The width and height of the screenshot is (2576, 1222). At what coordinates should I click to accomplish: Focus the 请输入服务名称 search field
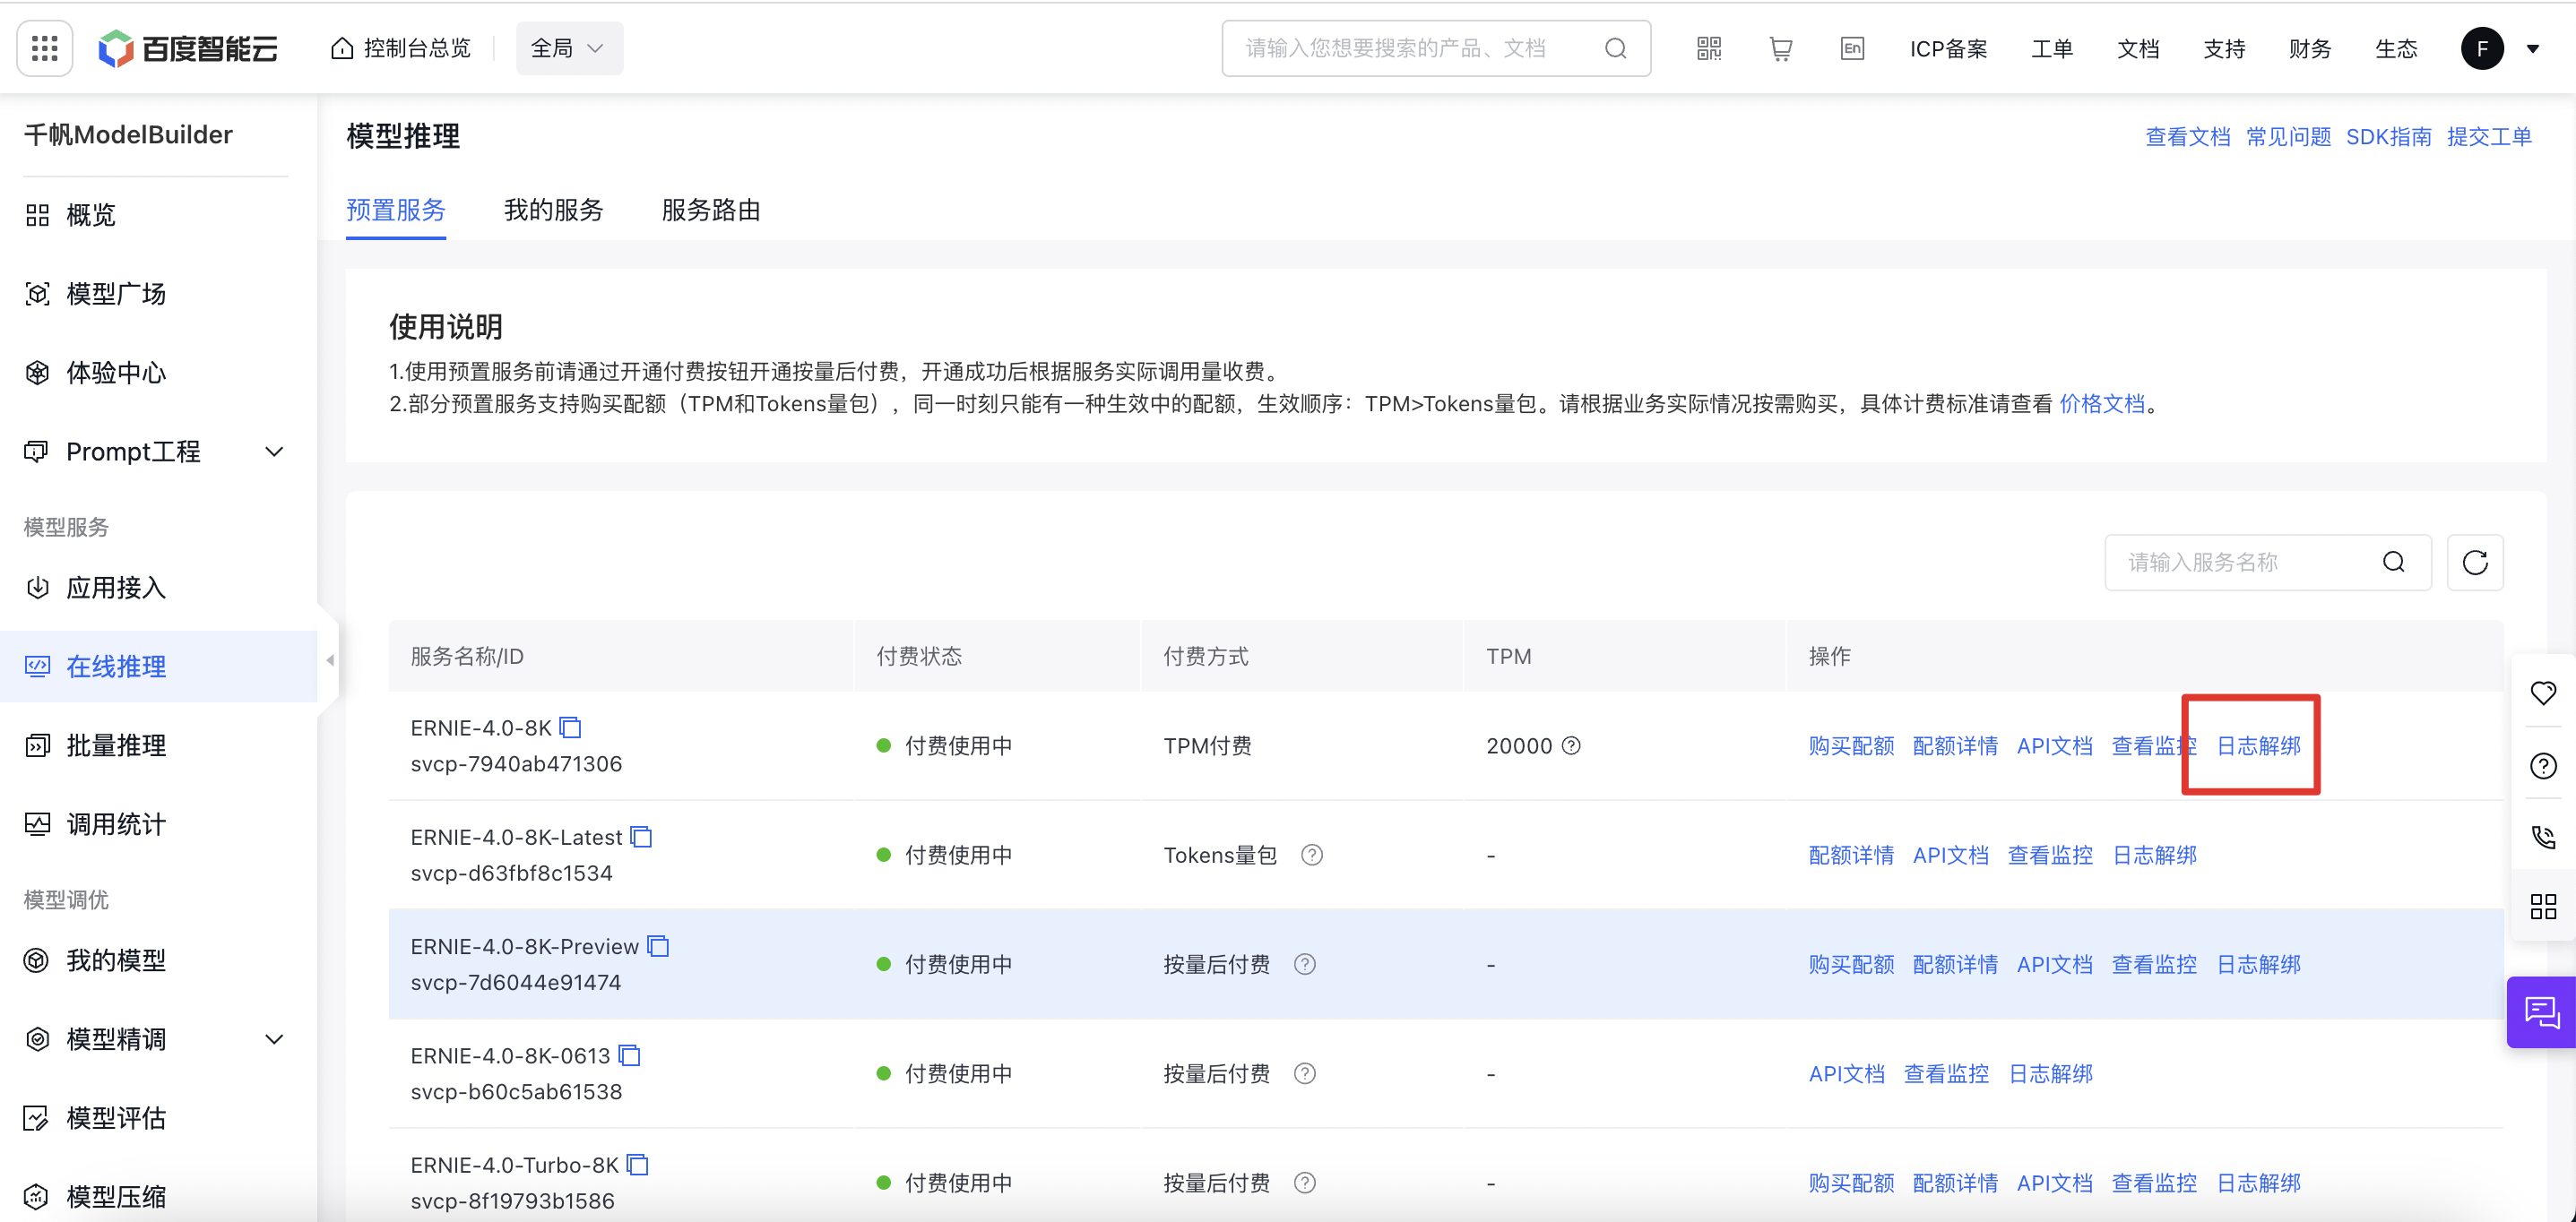tap(2267, 563)
